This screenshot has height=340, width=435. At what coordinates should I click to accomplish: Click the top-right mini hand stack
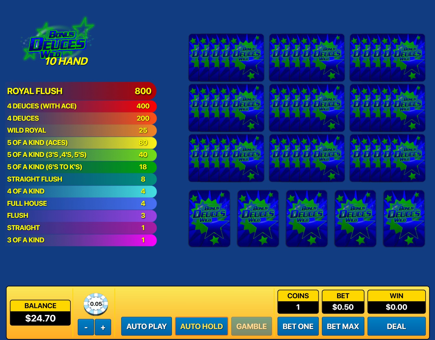(x=387, y=57)
